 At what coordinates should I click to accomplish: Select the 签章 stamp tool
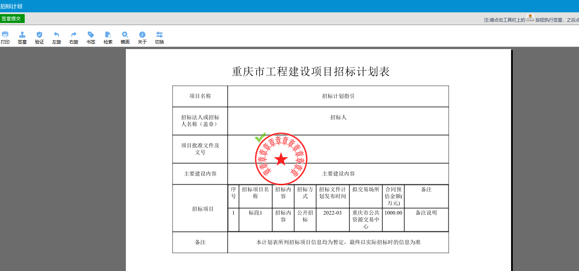click(22, 35)
